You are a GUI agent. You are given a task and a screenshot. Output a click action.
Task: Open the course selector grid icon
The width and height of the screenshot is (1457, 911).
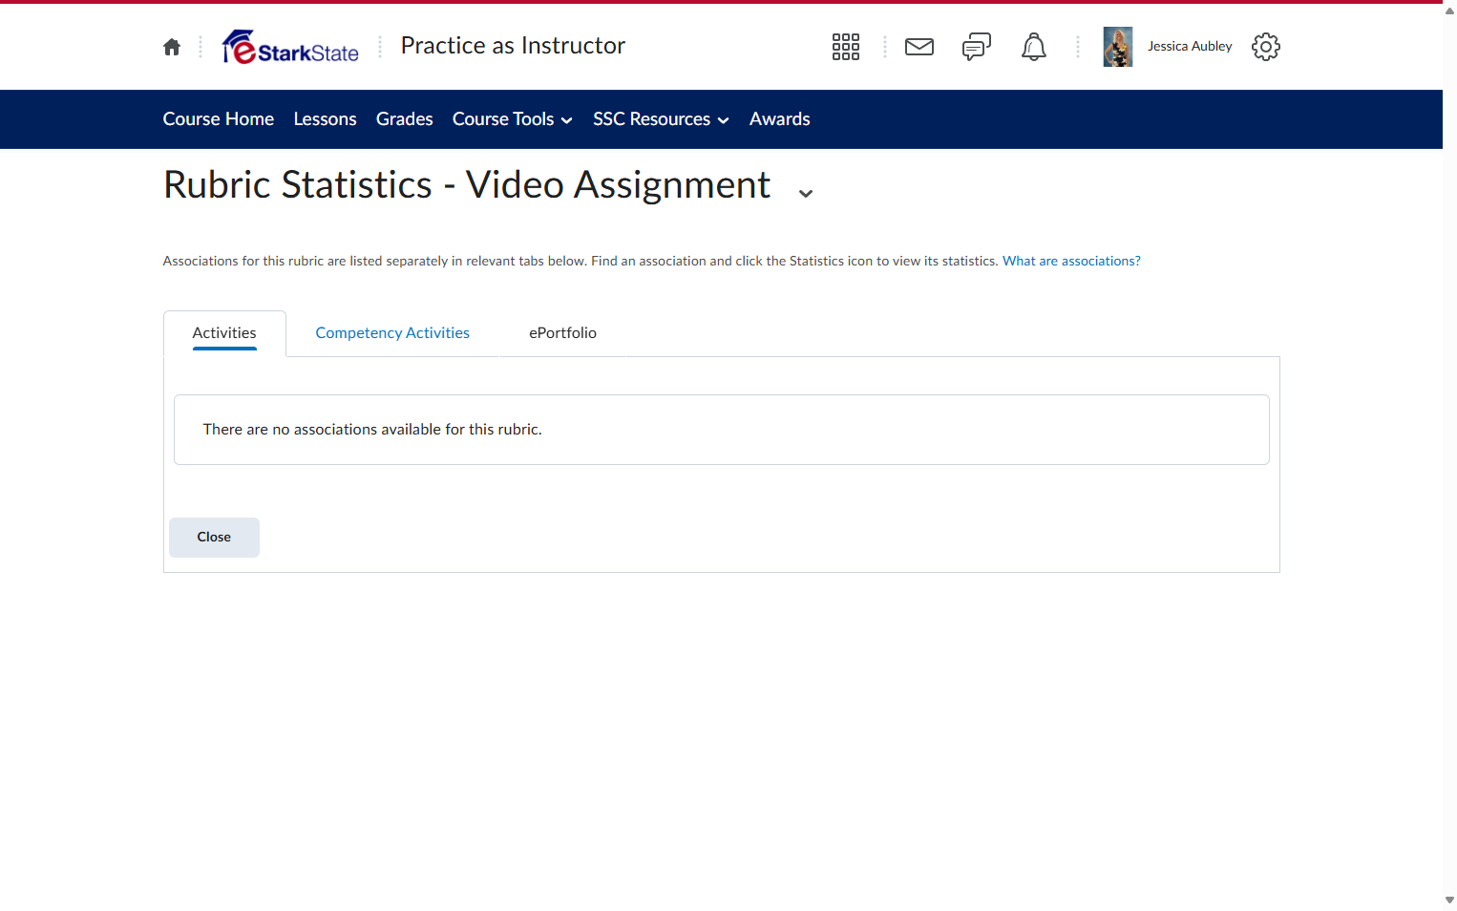point(846,47)
